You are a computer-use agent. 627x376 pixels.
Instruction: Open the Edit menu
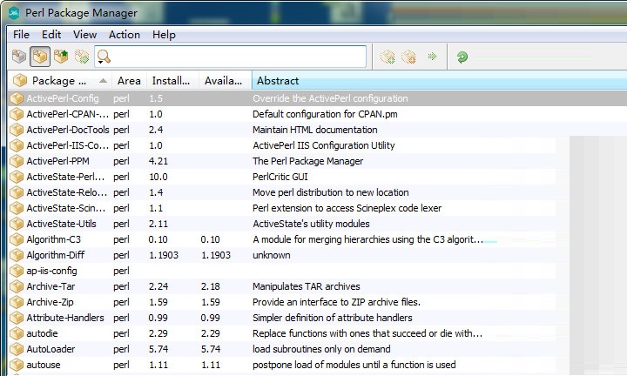pos(51,35)
